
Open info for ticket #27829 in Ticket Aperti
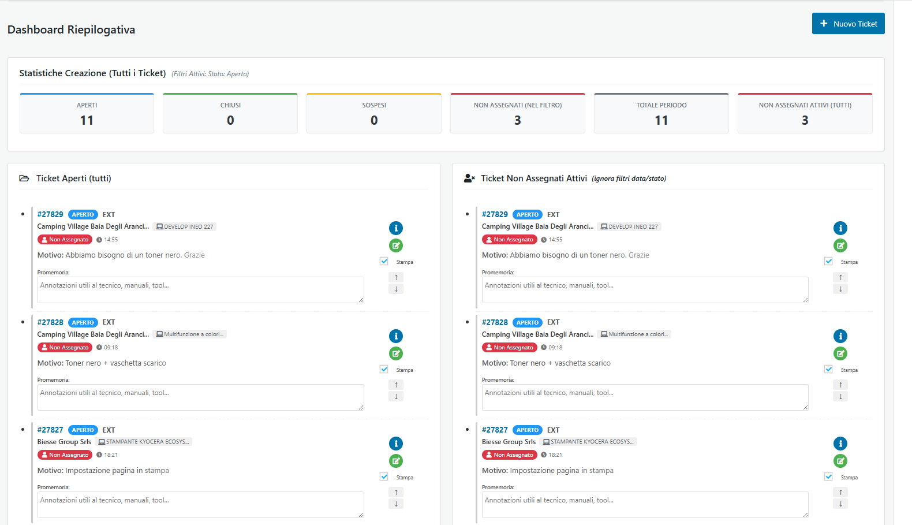(x=396, y=228)
